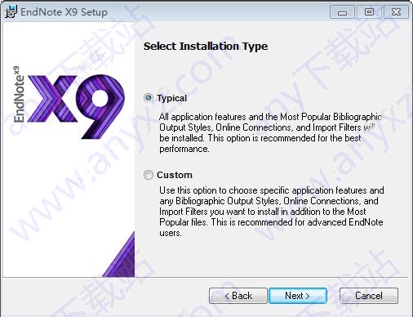Close the EndNote X9 Setup window
The height and width of the screenshot is (317, 413).
click(396, 12)
